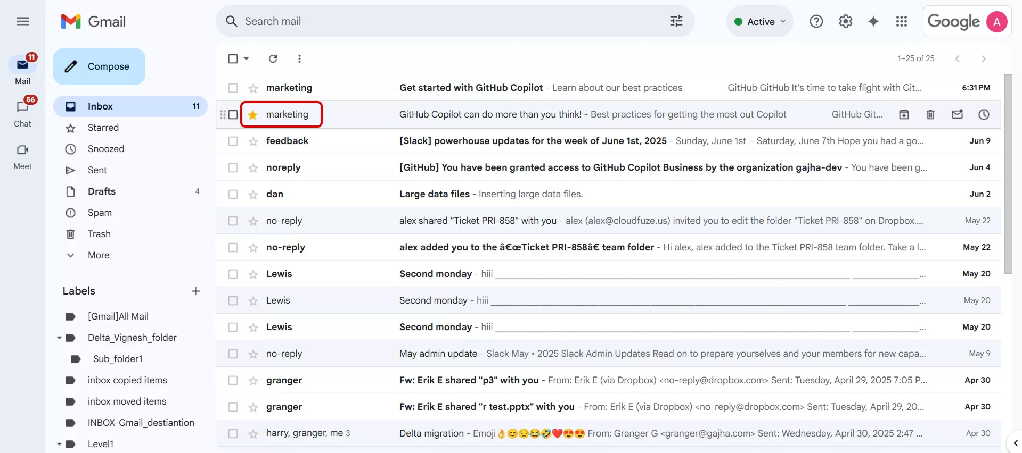Delete the hovered GitHub Copilot email

930,114
